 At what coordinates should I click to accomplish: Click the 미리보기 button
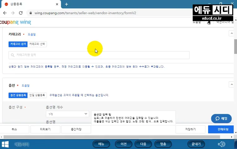click(45, 129)
